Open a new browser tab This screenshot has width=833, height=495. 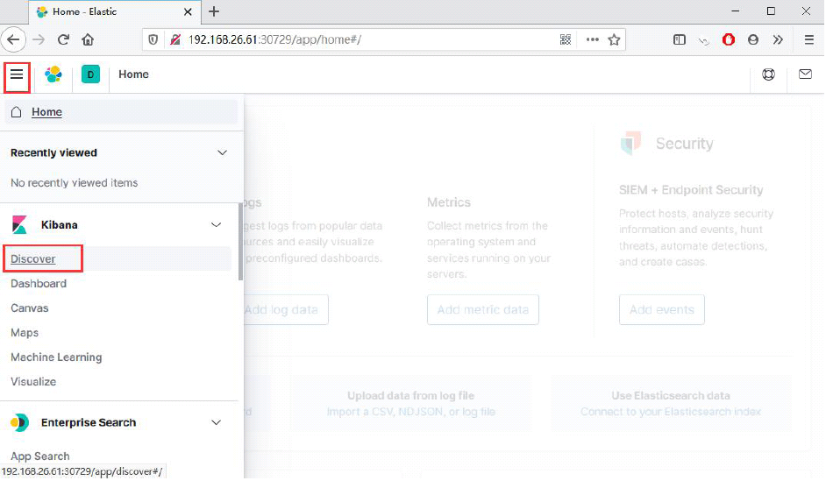tap(214, 11)
